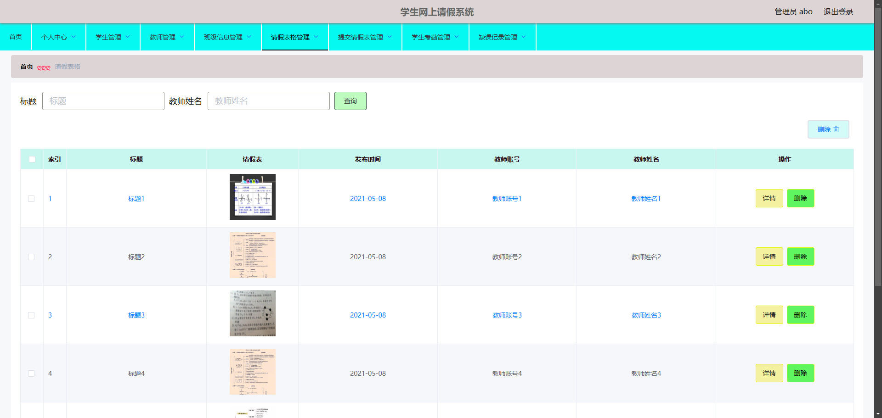
Task: Open the 请假表 thumbnail for 标题4
Action: [253, 372]
